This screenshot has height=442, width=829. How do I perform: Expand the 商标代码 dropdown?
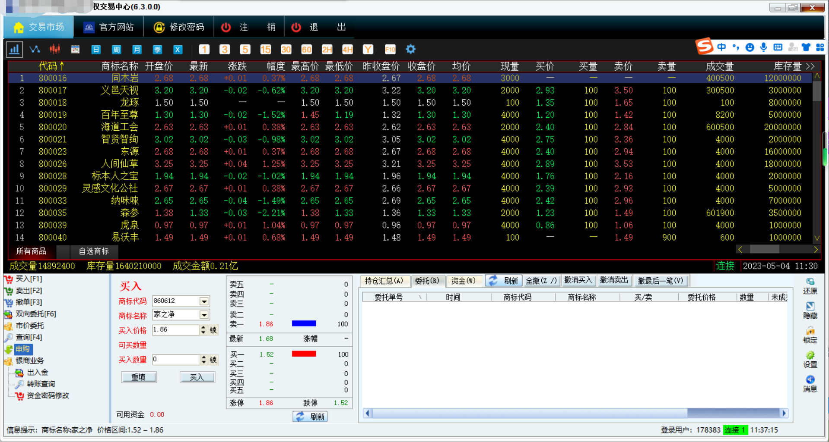click(204, 301)
